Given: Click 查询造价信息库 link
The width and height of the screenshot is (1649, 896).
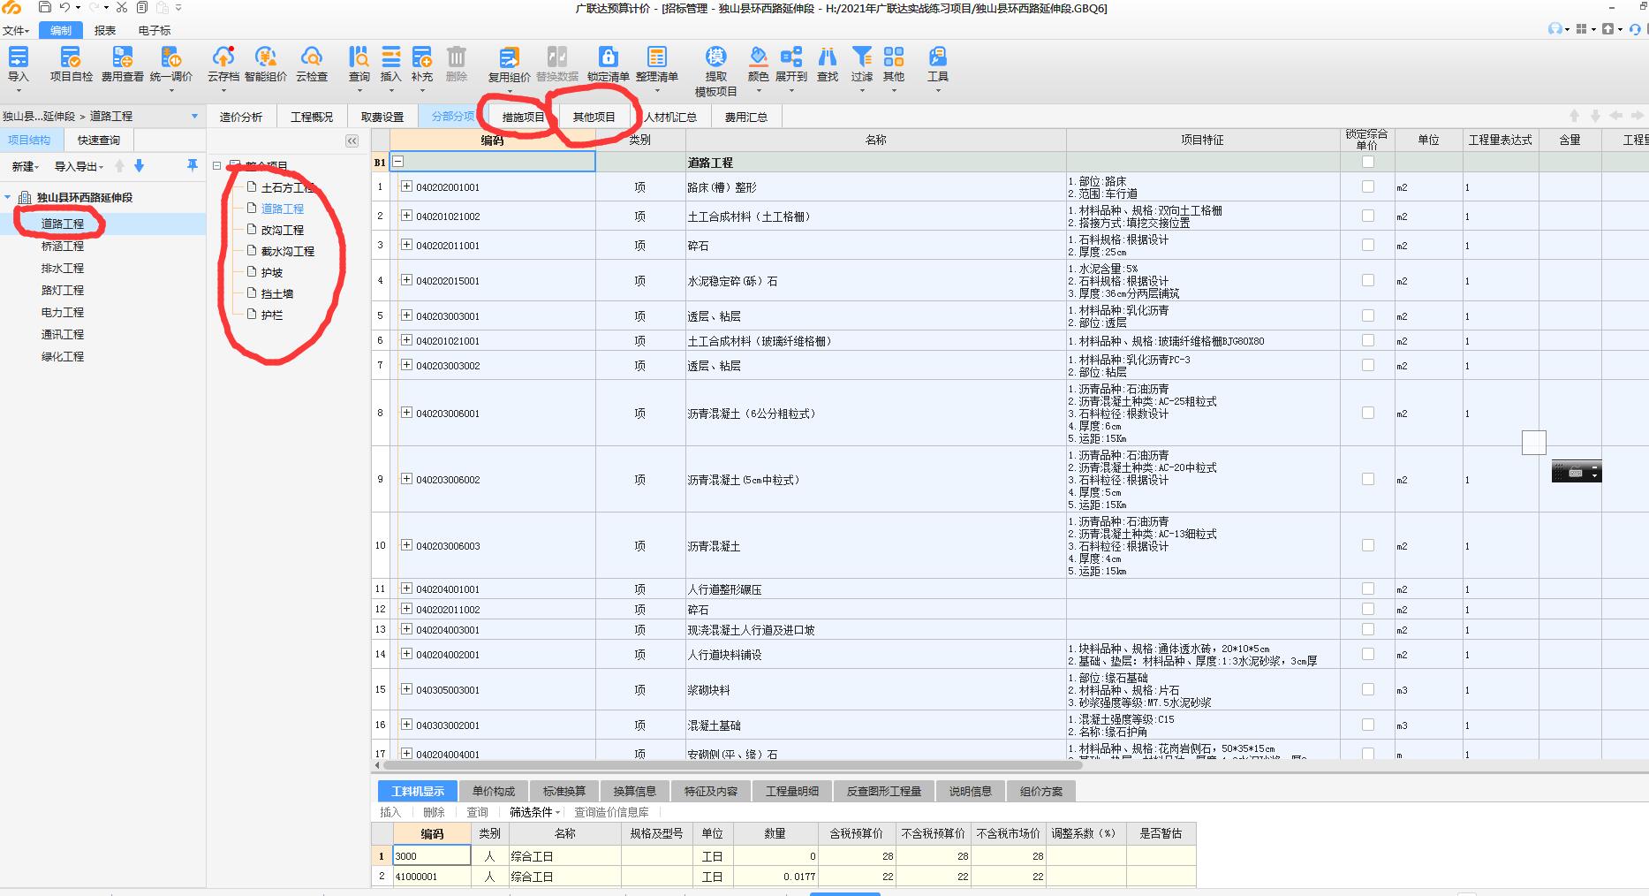Looking at the screenshot, I should pos(611,812).
